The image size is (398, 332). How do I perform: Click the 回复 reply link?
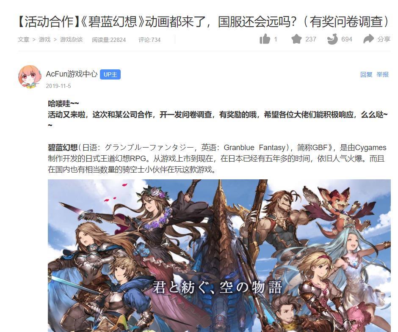pos(366,74)
